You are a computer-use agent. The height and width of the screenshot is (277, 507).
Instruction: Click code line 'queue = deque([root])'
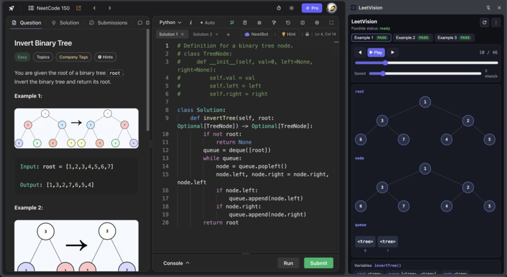[x=237, y=150]
